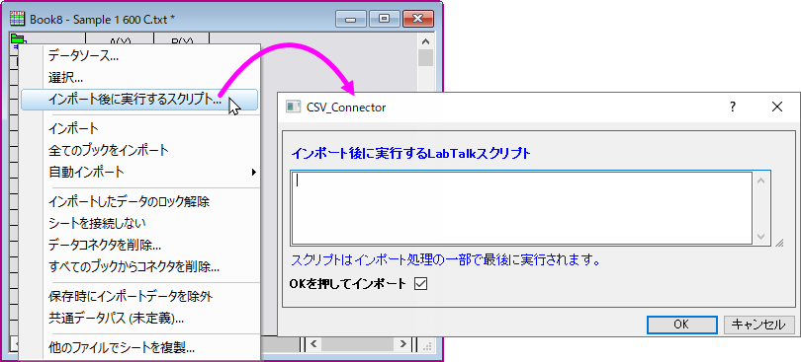The image size is (801, 362).
Task: Expand the 自動インポート submenu
Action: [139, 172]
